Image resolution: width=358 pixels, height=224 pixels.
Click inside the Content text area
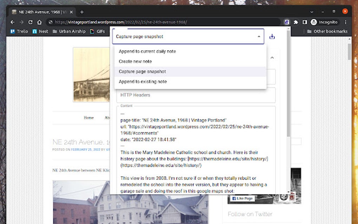(x=196, y=151)
